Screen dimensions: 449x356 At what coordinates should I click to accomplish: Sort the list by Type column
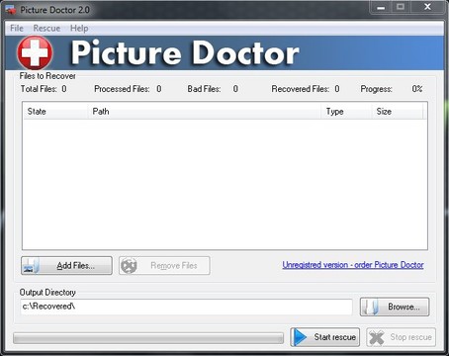point(346,112)
